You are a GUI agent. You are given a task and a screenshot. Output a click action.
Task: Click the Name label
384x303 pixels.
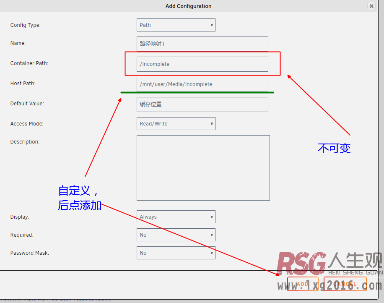18,43
